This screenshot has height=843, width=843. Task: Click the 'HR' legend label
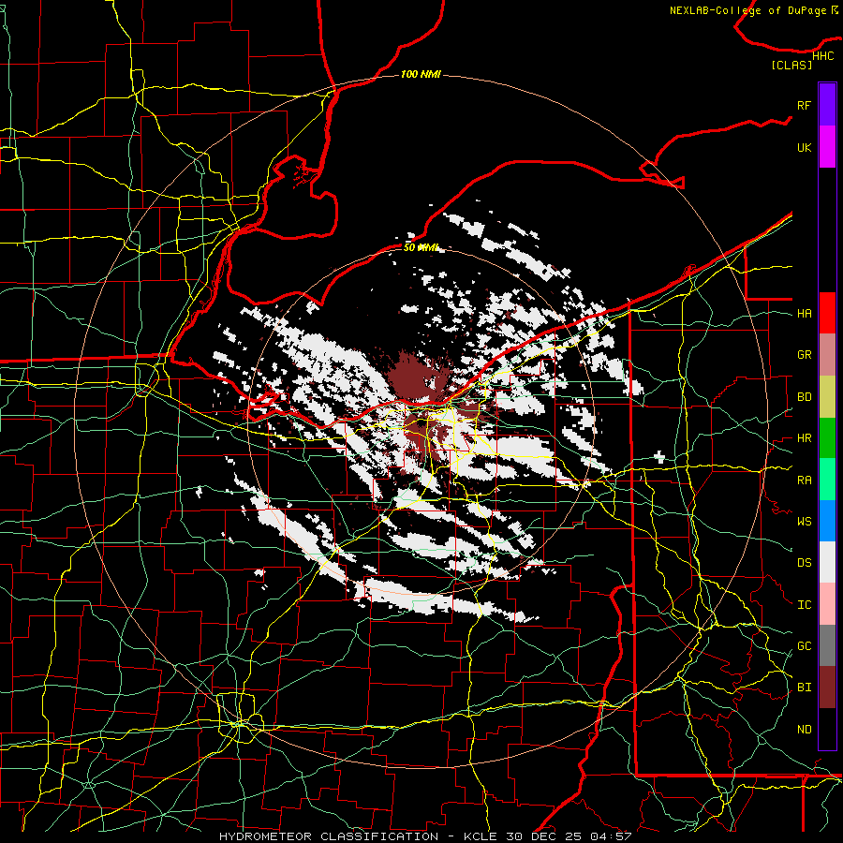coord(804,438)
